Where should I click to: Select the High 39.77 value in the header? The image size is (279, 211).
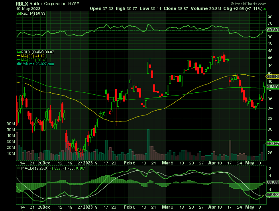click(126, 8)
